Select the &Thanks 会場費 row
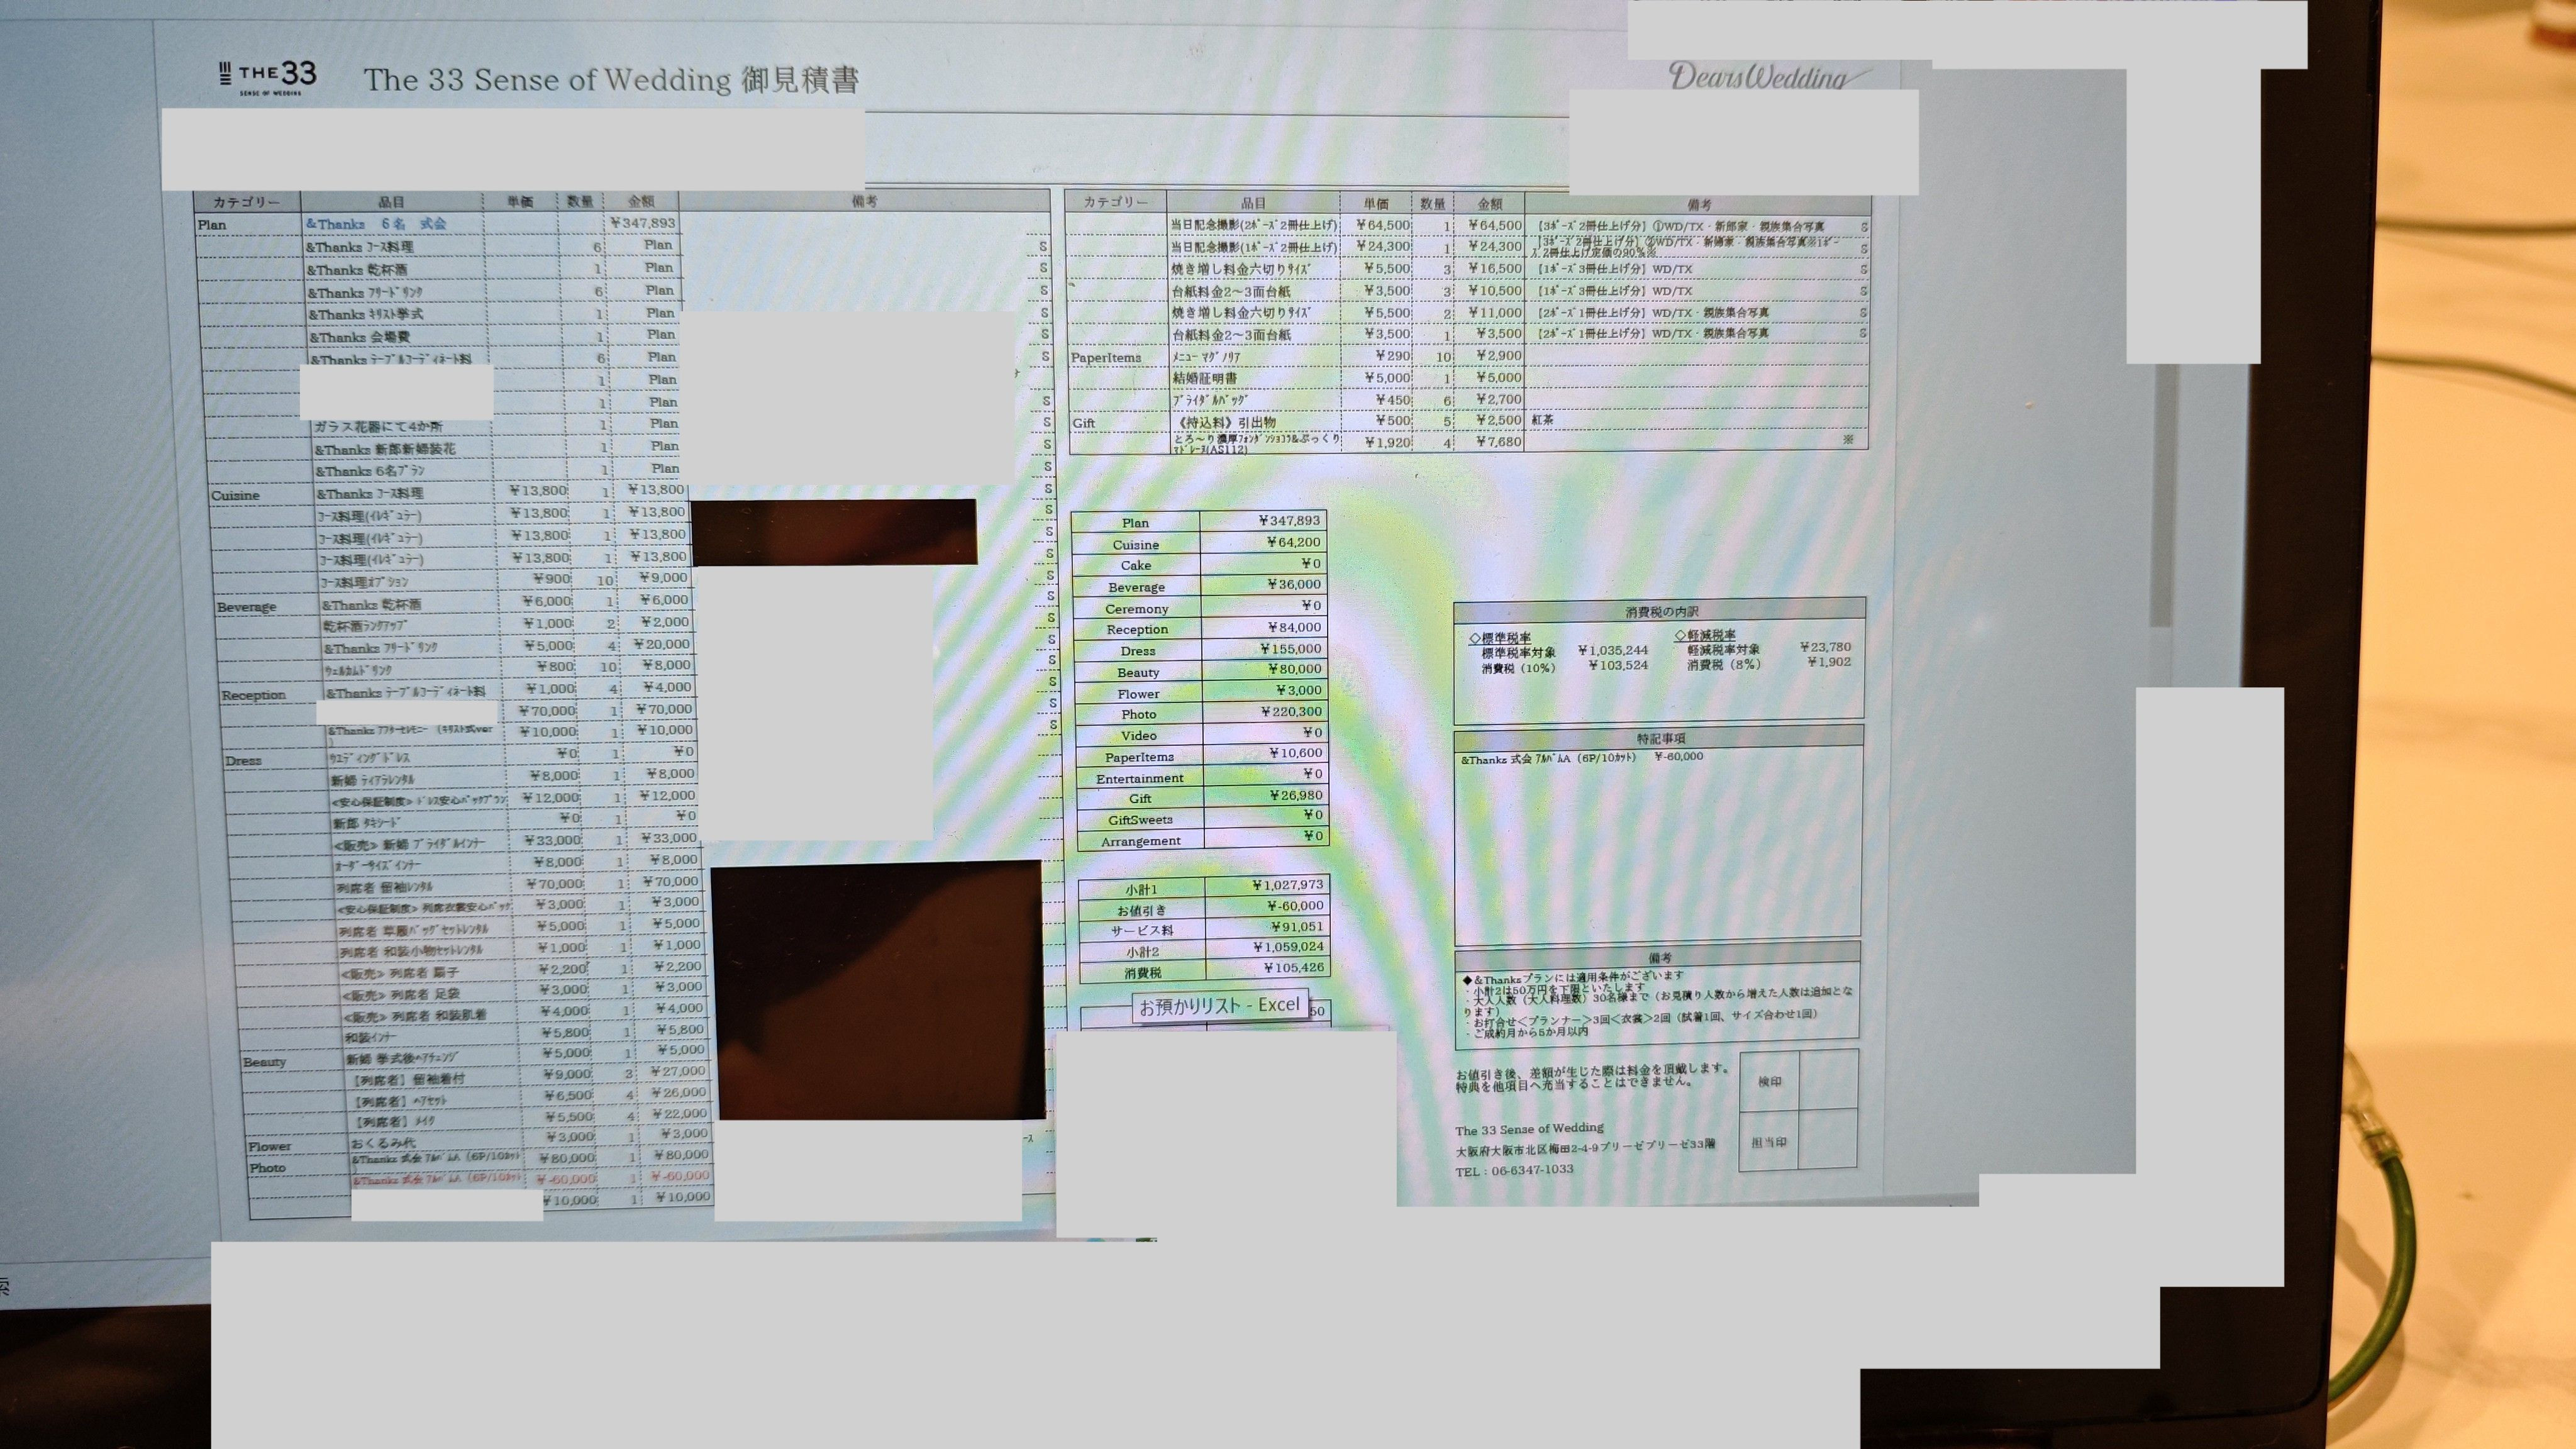This screenshot has height=1449, width=2576. coord(360,337)
